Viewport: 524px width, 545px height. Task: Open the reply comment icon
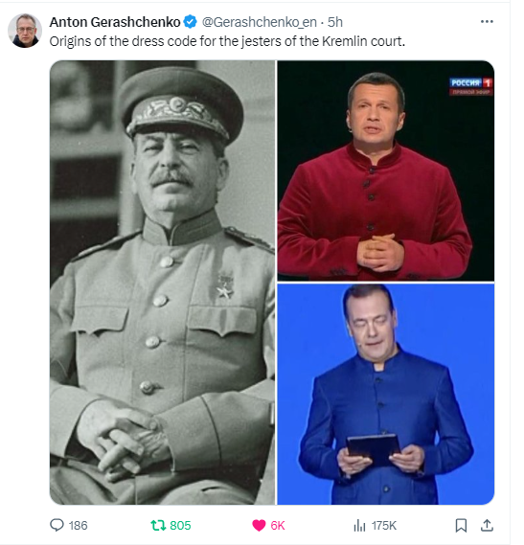(x=57, y=525)
